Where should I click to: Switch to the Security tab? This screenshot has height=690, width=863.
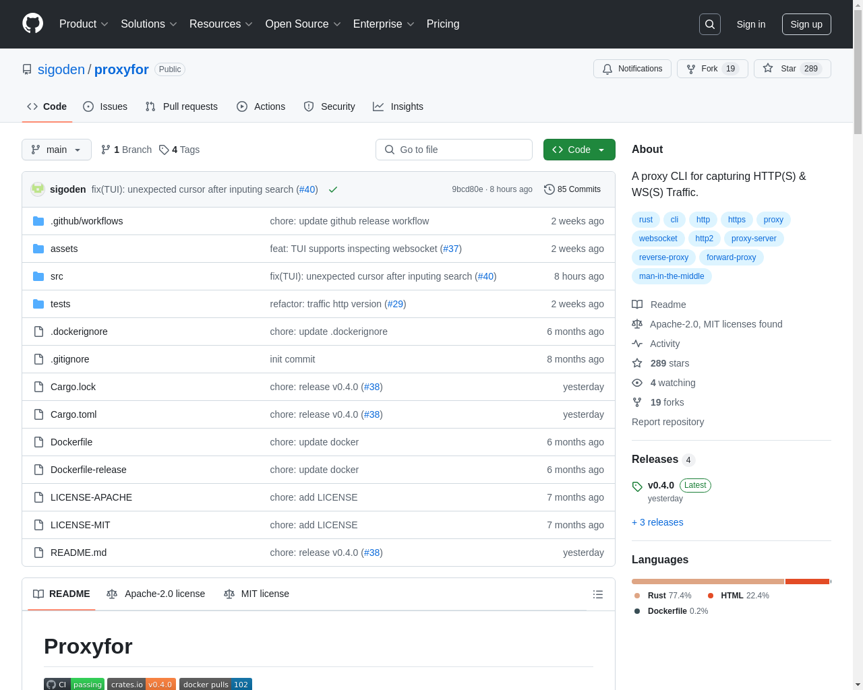(329, 106)
